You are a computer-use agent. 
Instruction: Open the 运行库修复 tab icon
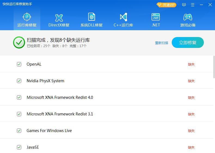[27, 17]
